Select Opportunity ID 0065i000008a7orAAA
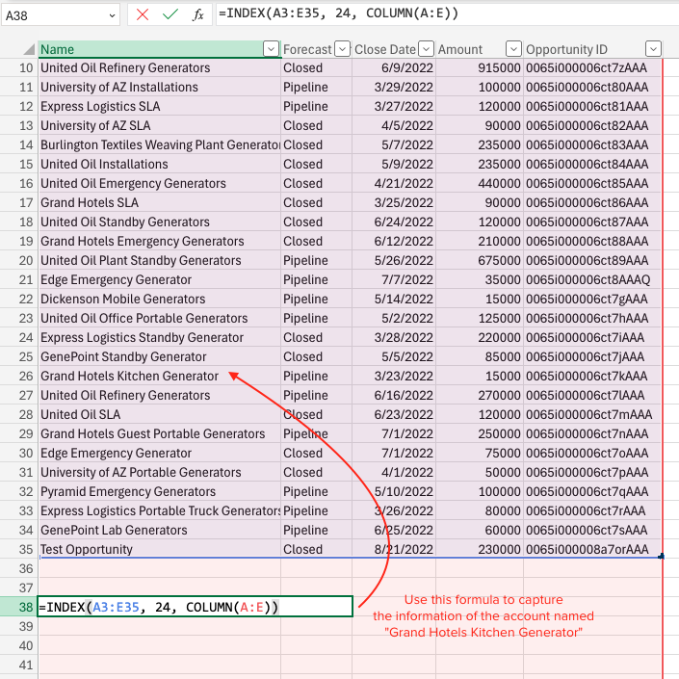 (592, 549)
